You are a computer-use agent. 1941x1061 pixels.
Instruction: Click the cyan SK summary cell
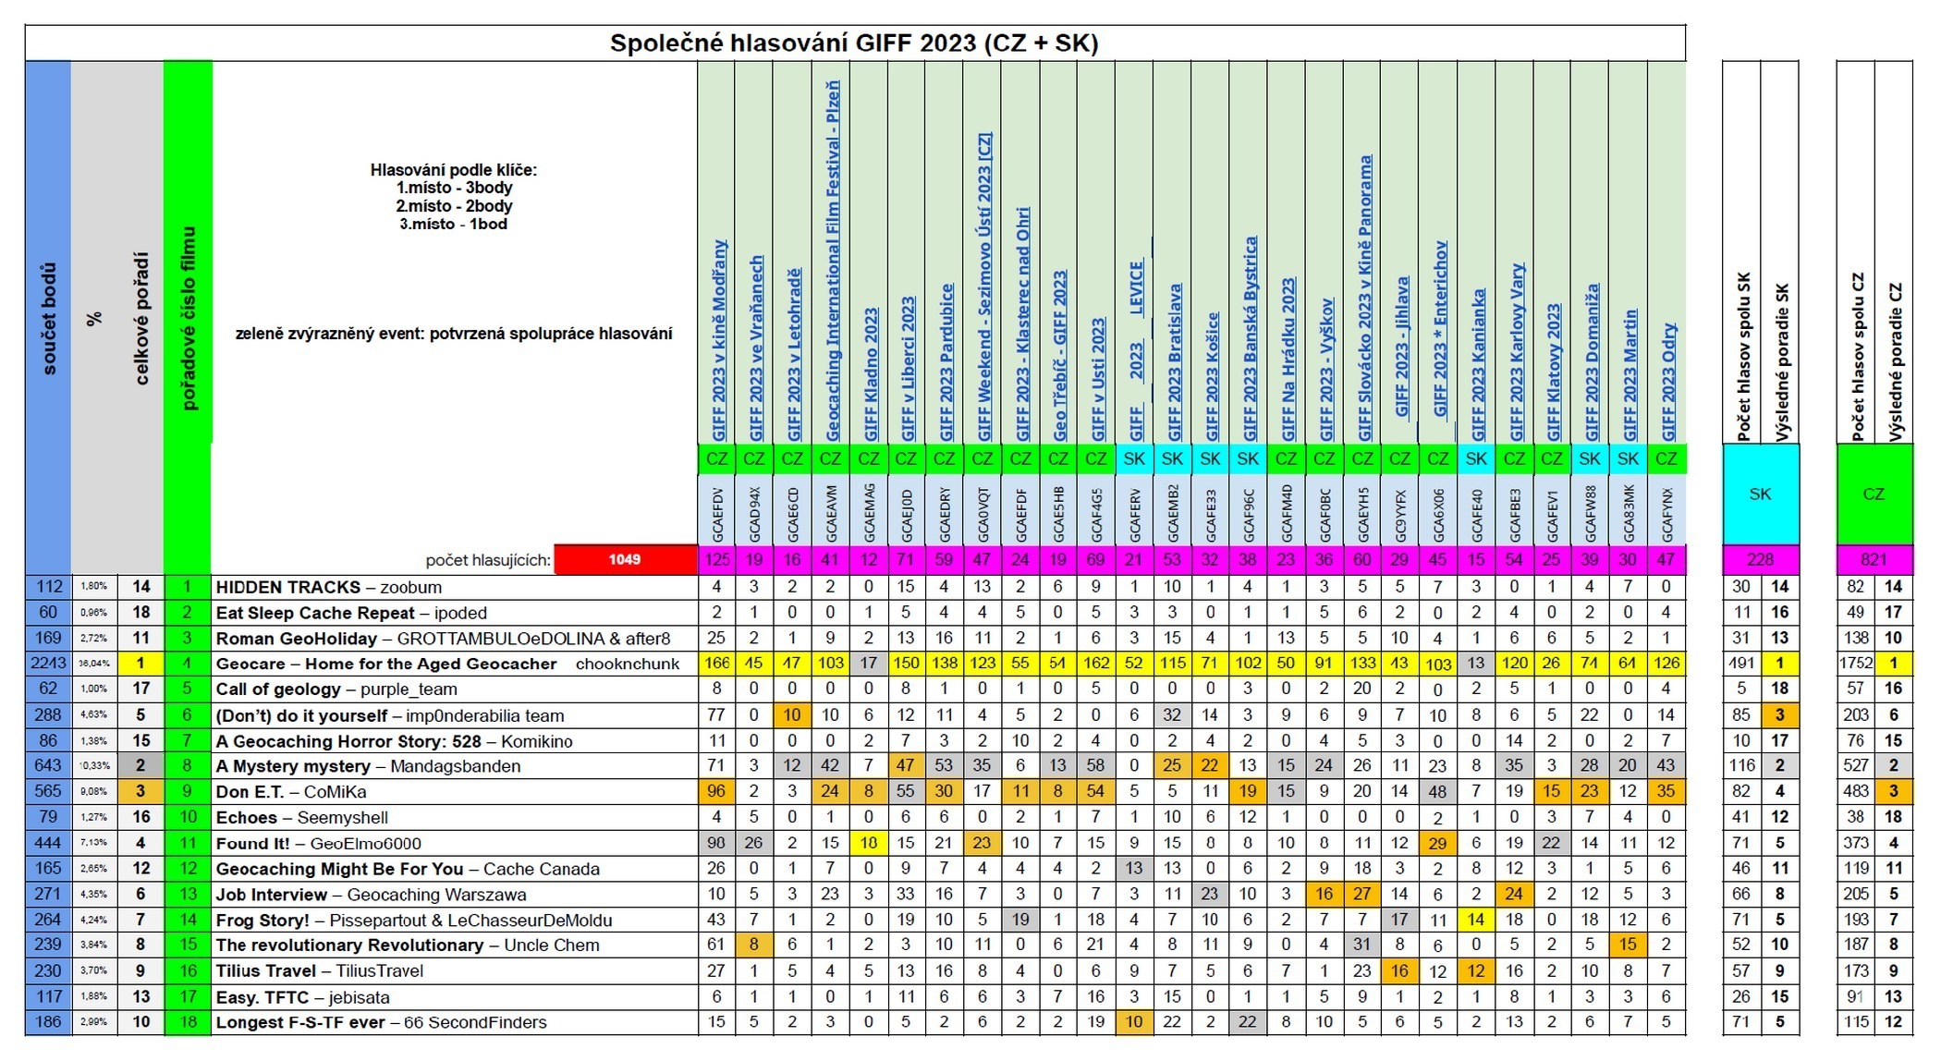tap(1760, 494)
